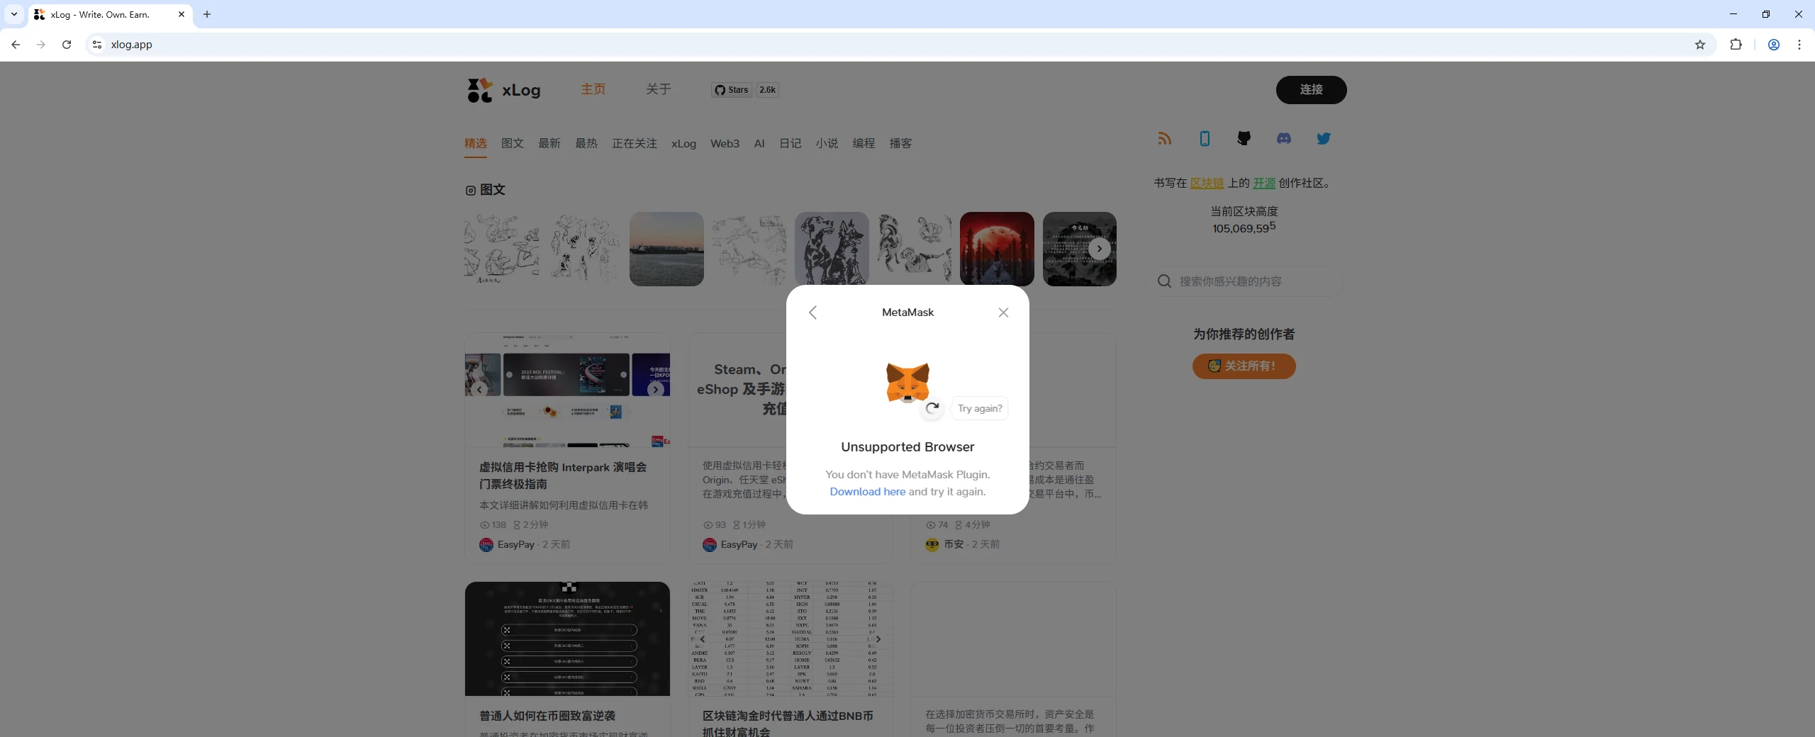Go to next image in Interpark post card
This screenshot has width=1815, height=737.
tap(655, 389)
